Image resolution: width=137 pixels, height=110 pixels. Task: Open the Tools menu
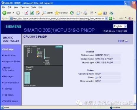34,7
